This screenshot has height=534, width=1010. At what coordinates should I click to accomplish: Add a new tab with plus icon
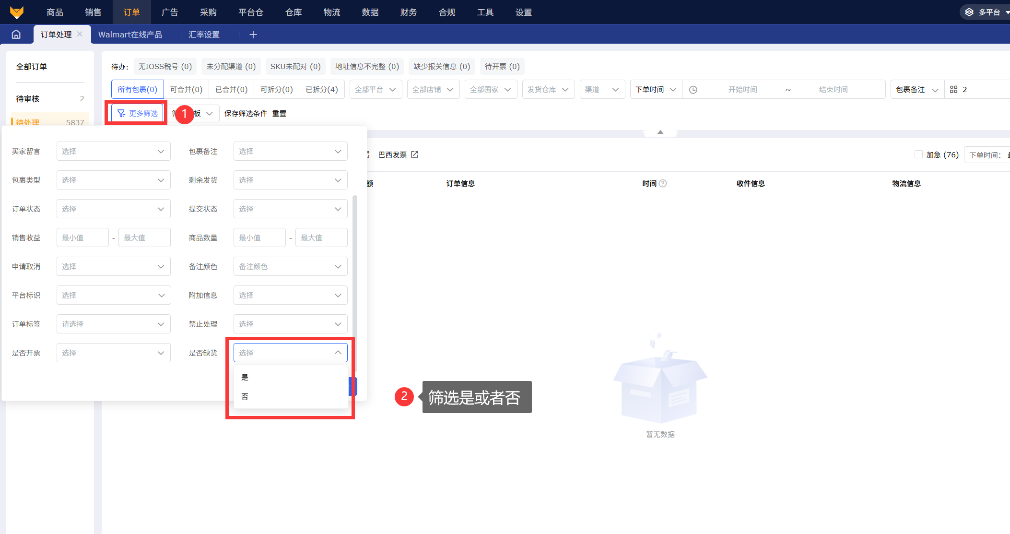(x=253, y=35)
